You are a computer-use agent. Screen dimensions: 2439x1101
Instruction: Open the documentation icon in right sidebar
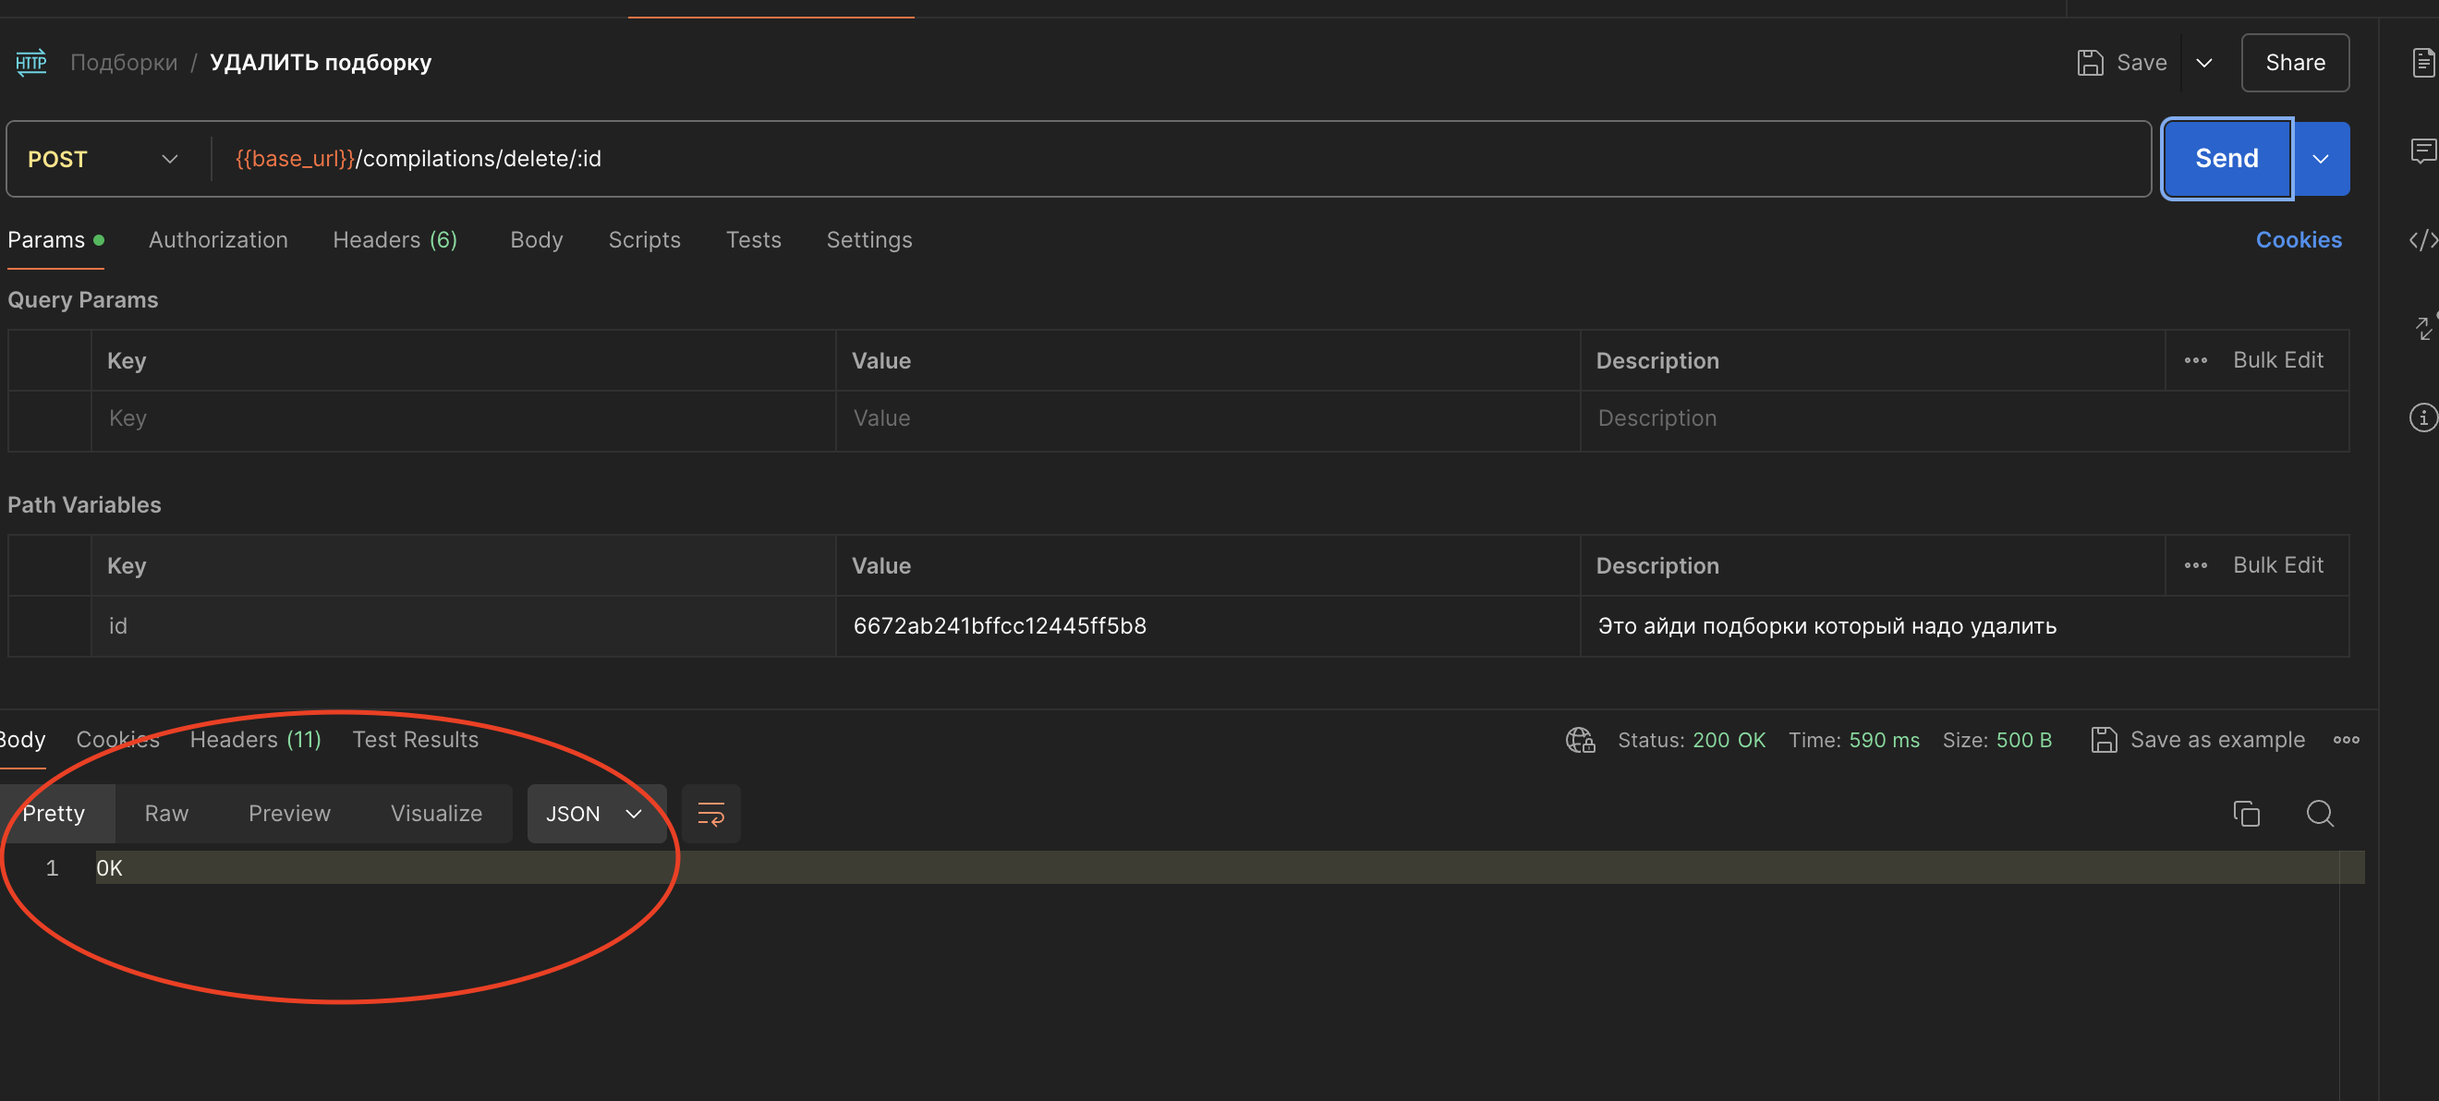coord(2422,63)
